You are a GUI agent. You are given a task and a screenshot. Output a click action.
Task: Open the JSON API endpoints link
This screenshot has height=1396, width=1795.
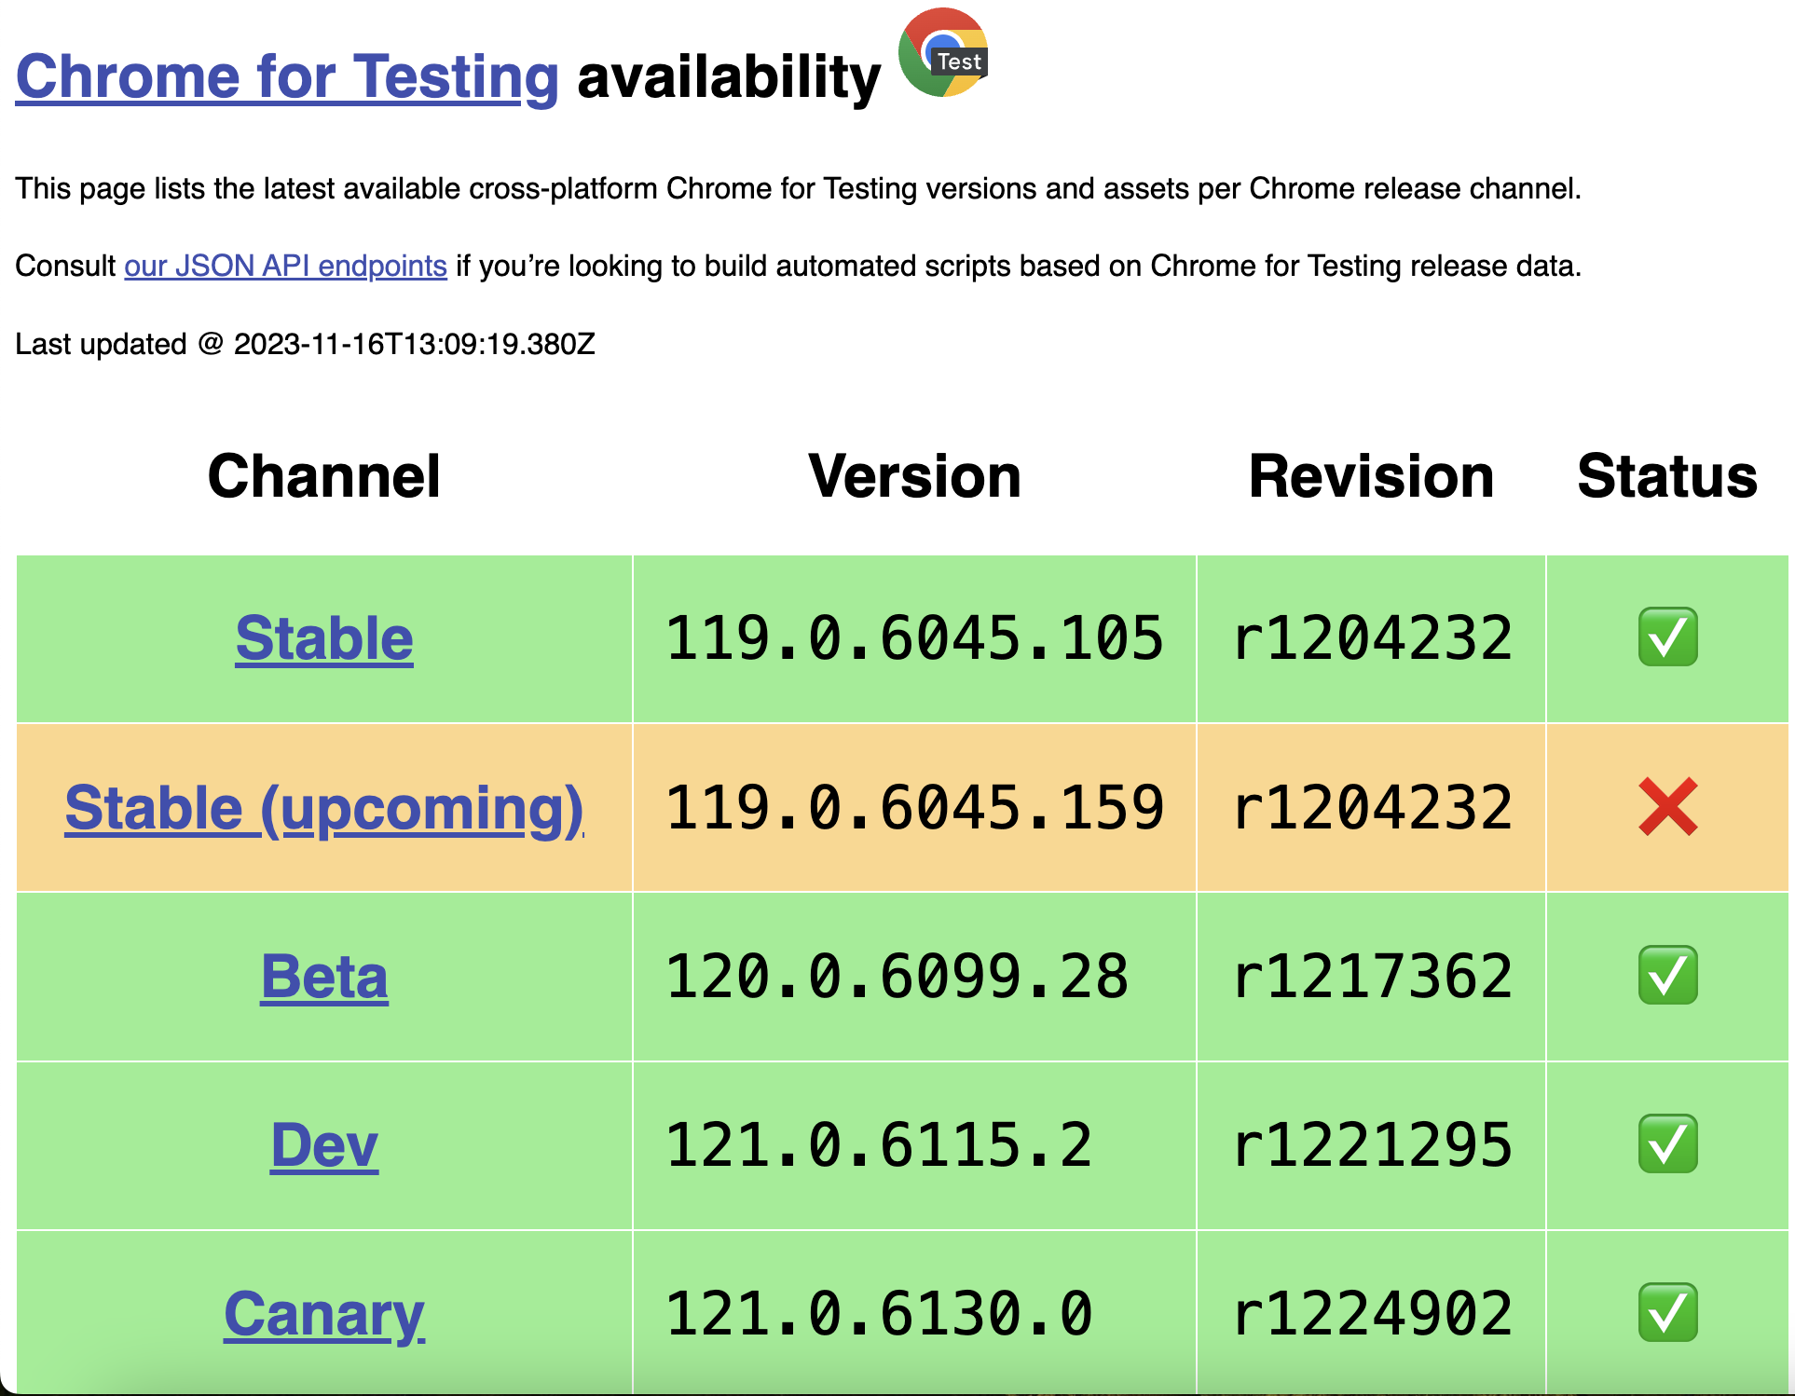click(285, 267)
